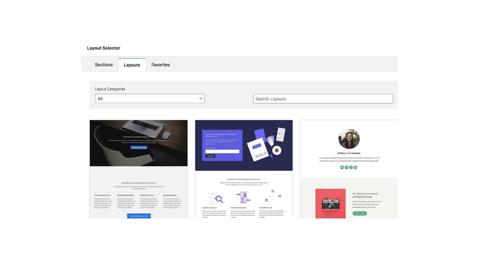The image size is (479, 259).
Task: Click the blue hero button in first layout
Action: [139, 147]
